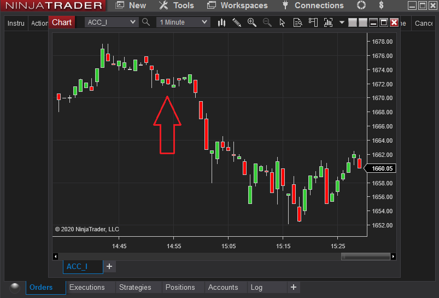The height and width of the screenshot is (298, 439).
Task: Switch to the Orders tab
Action: coord(45,288)
